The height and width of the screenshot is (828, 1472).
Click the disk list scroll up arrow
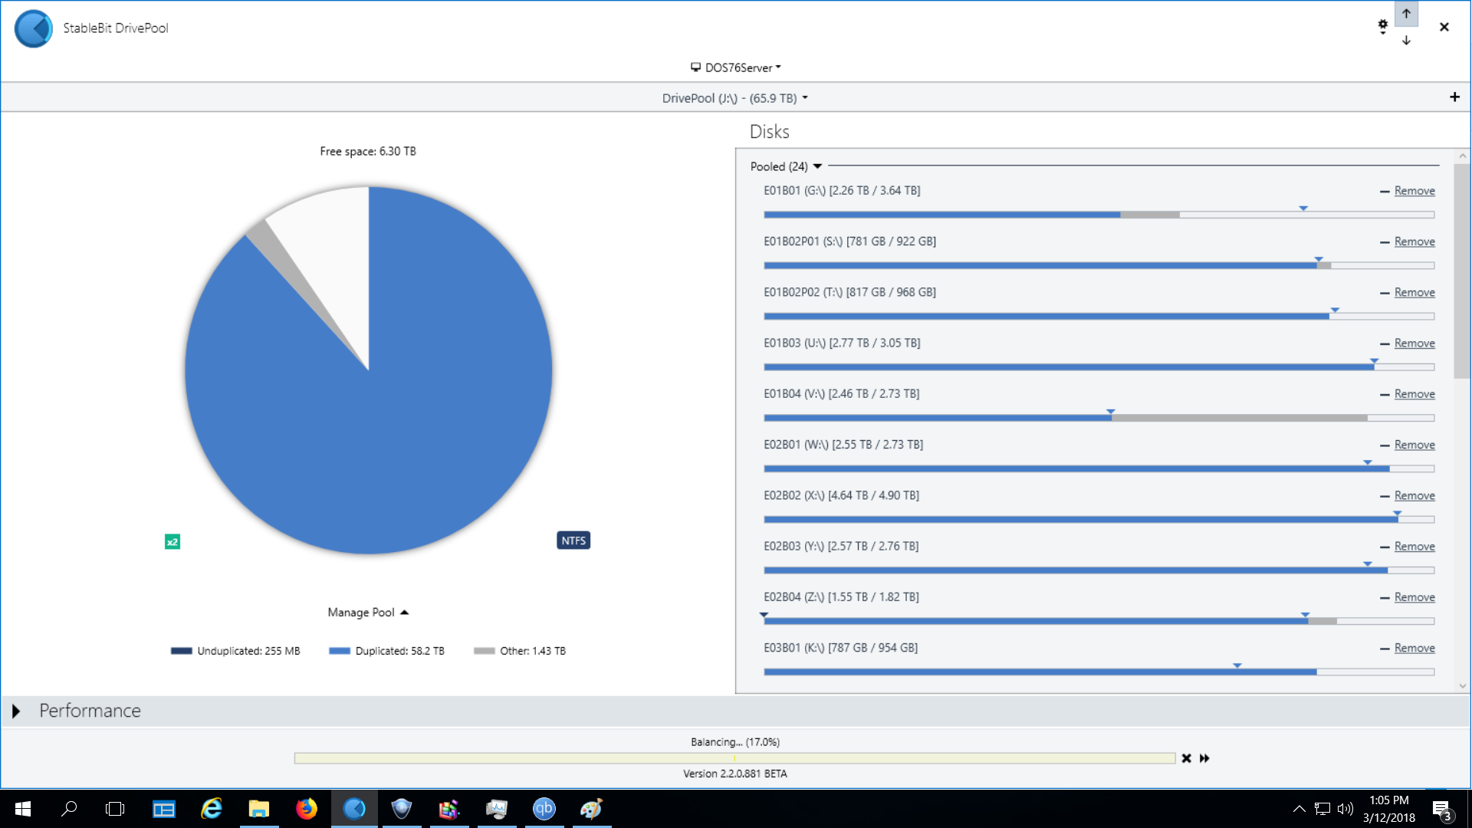coord(1462,156)
